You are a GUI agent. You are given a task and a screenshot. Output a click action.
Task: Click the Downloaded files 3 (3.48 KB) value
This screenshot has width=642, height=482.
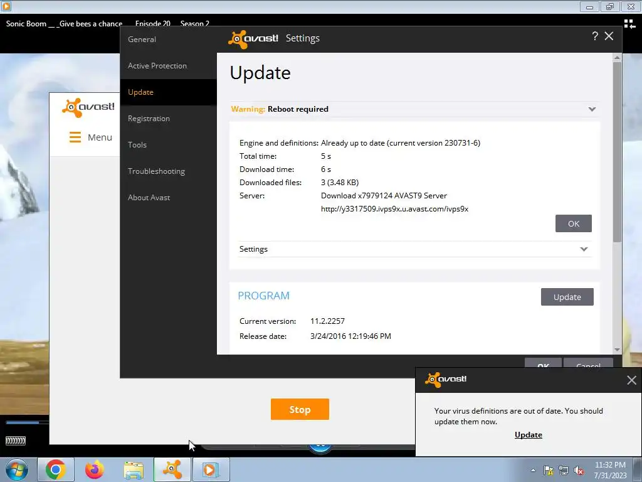(x=339, y=183)
